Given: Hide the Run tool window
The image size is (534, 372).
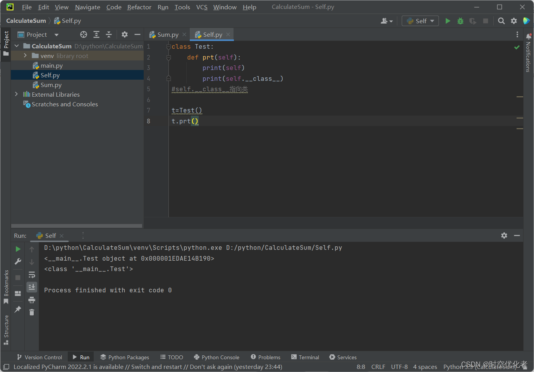Looking at the screenshot, I should click(517, 235).
